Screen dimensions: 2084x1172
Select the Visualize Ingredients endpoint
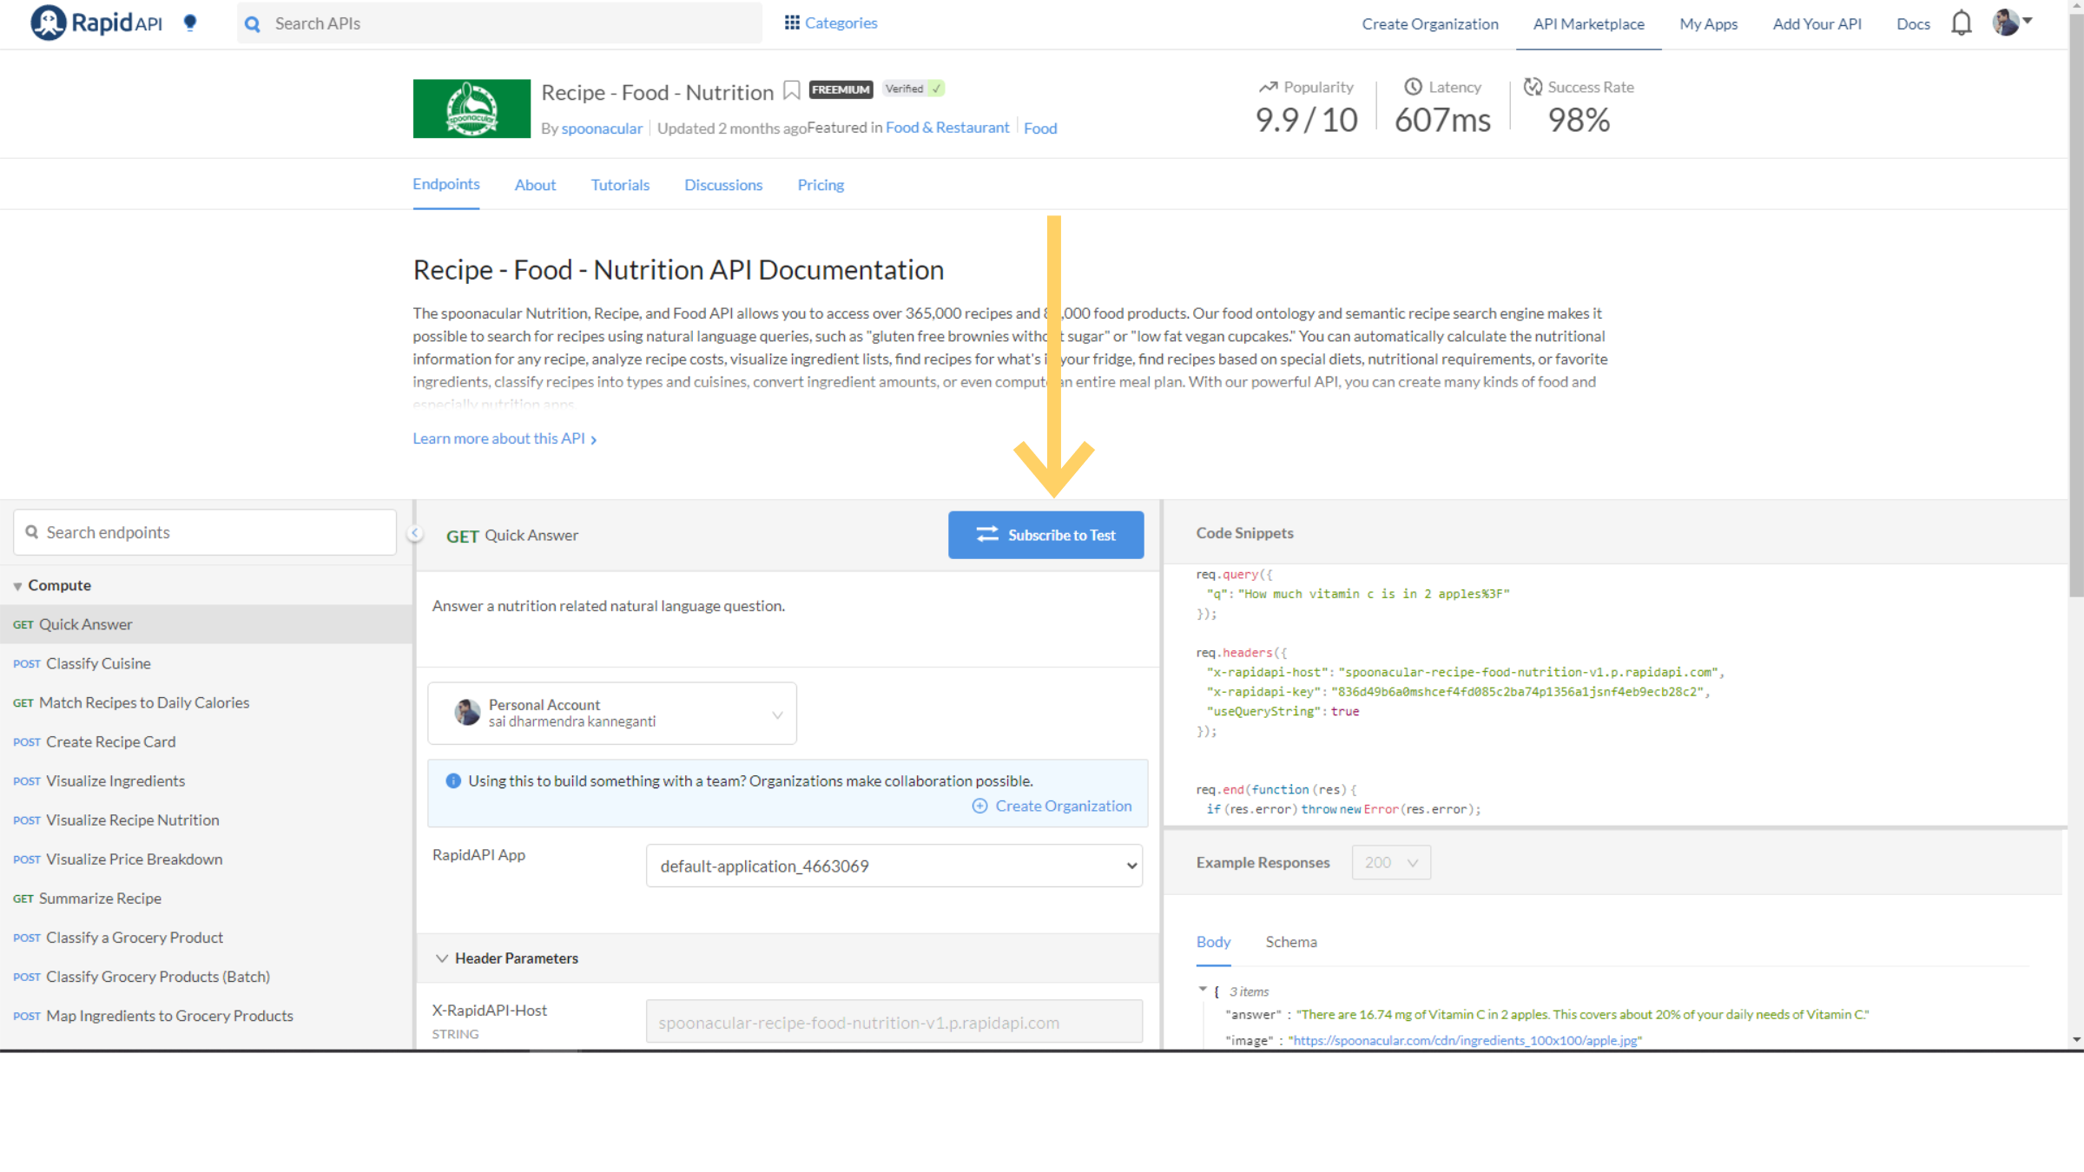coord(206,780)
